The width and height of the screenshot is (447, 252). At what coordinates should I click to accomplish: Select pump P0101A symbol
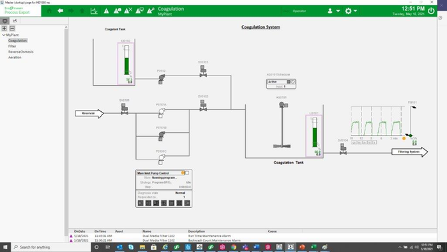click(x=162, y=113)
